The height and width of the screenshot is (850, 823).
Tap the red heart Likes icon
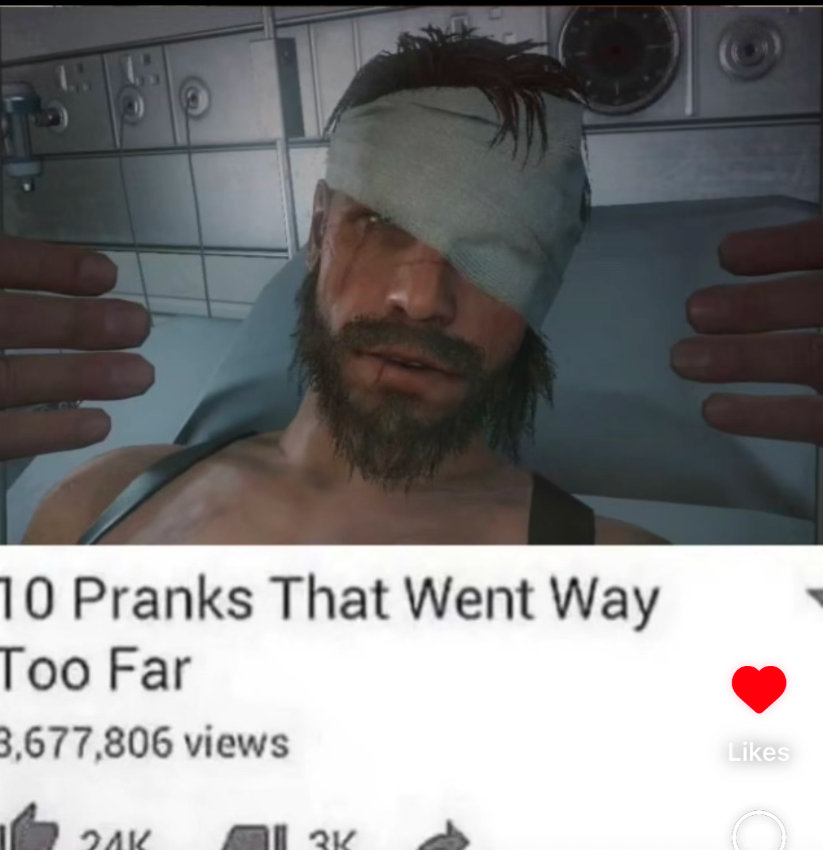(759, 689)
